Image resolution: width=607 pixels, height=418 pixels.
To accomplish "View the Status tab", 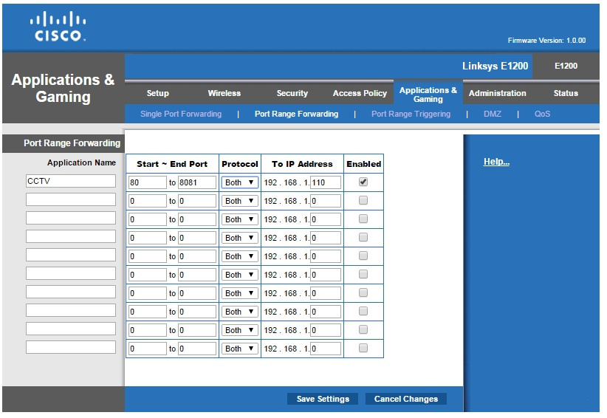I will click(x=566, y=93).
